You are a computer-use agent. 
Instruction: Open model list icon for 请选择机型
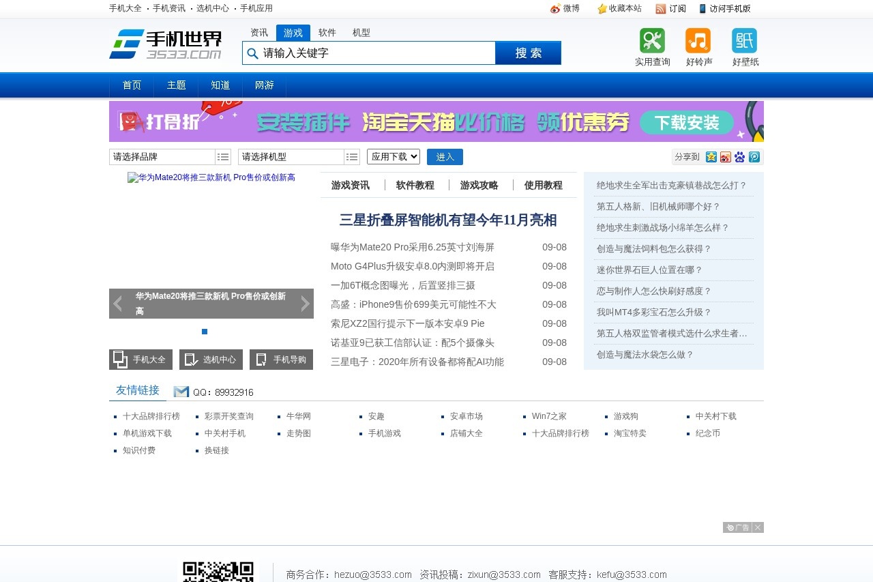point(352,157)
